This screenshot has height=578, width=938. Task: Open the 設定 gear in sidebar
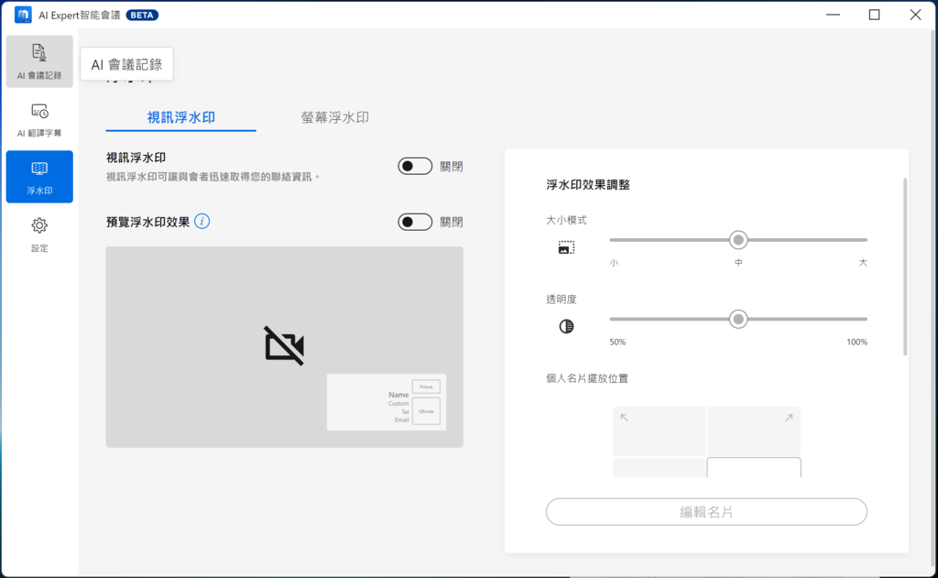coord(39,234)
